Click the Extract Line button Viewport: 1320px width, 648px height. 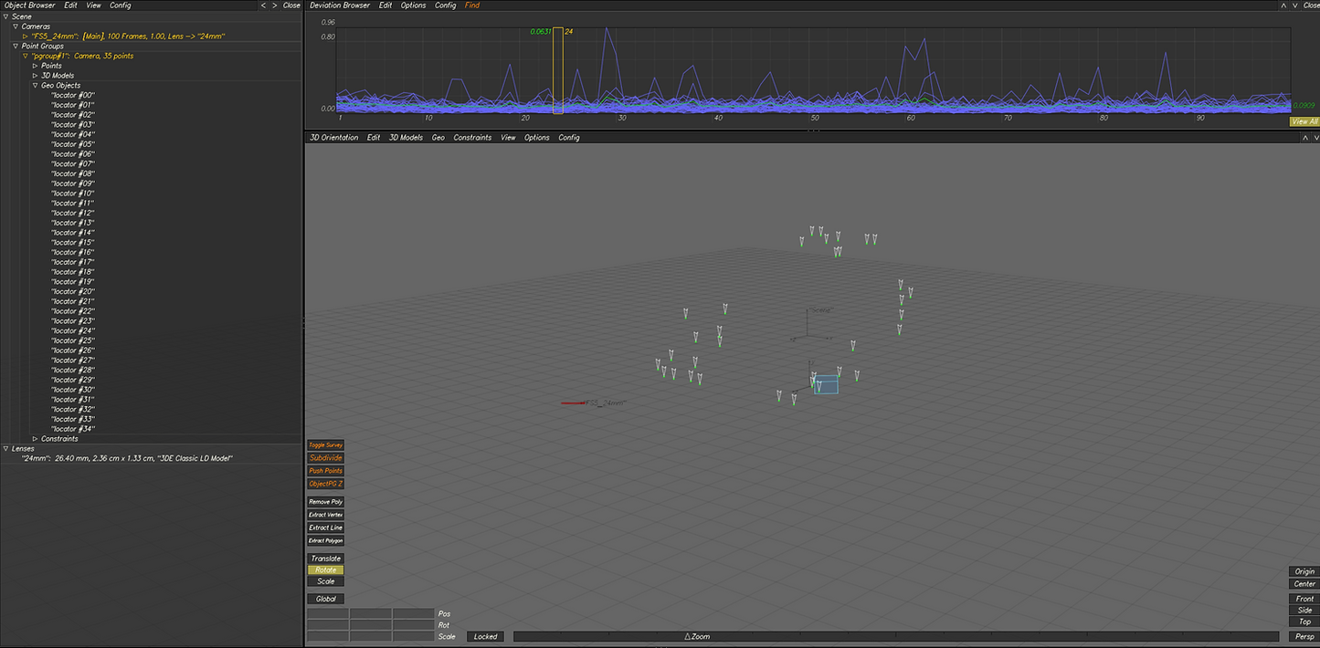(x=325, y=528)
